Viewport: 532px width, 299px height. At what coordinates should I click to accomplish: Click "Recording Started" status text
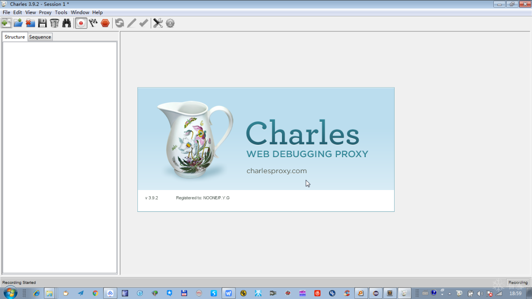(19, 283)
